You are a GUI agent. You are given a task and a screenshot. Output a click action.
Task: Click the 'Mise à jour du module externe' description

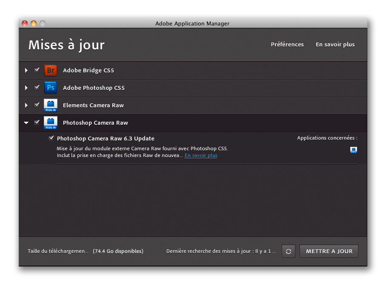point(142,152)
